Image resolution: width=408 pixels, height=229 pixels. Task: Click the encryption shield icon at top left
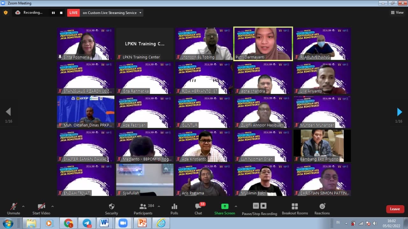5,13
